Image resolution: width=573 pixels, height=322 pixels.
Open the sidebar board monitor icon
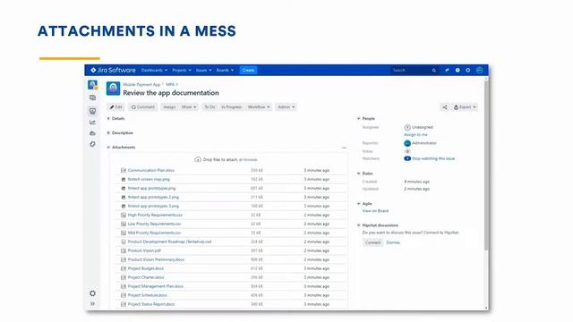(x=92, y=111)
